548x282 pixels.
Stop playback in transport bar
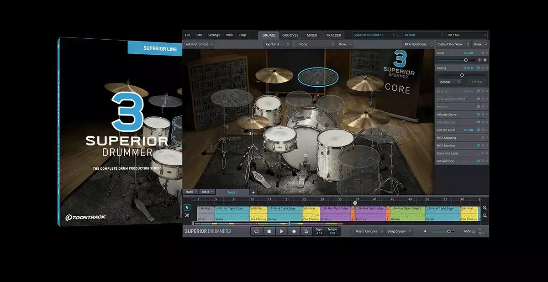(269, 231)
